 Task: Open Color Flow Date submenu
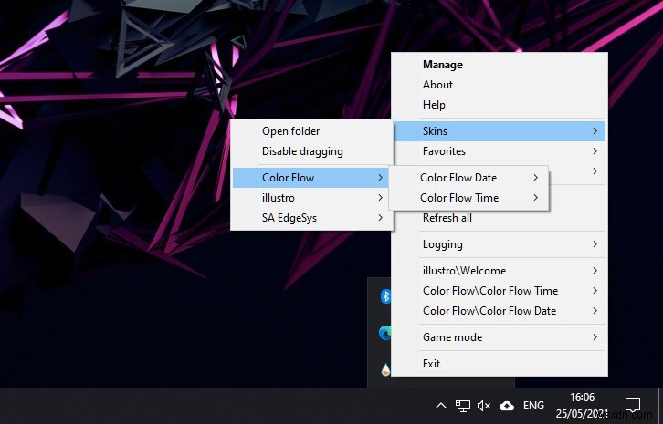(468, 178)
